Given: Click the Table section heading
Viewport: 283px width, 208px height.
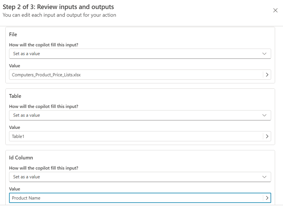Looking at the screenshot, I should pos(15,96).
